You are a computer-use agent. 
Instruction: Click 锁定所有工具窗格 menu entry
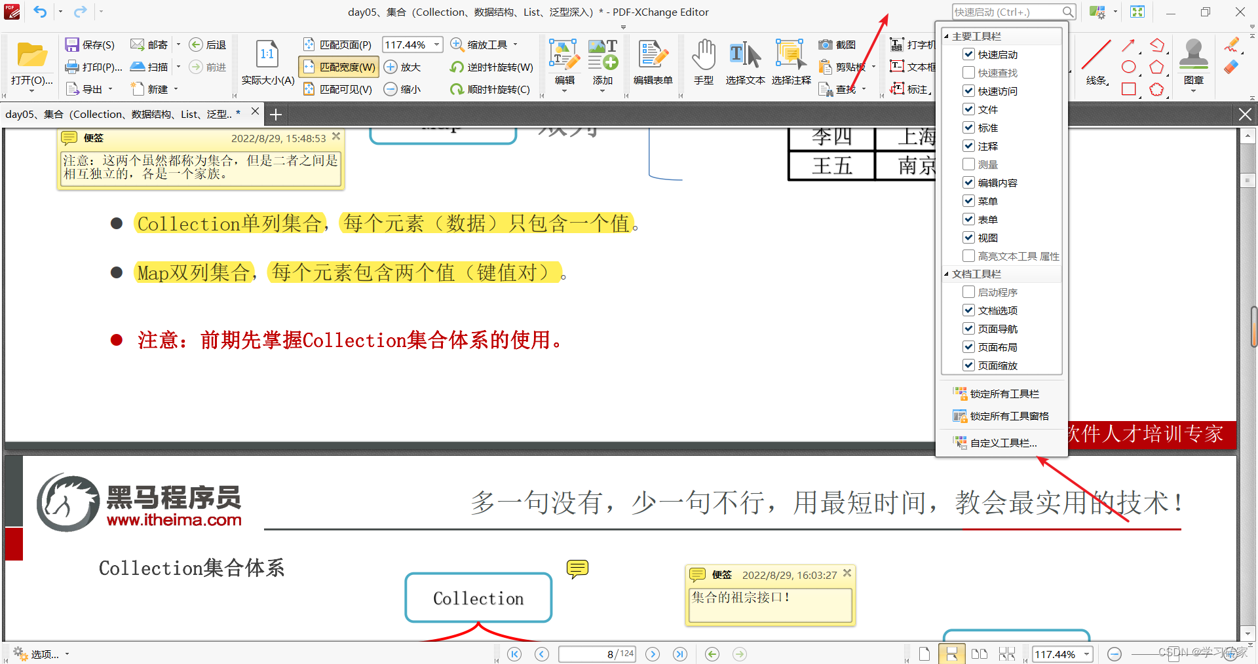(x=1001, y=416)
